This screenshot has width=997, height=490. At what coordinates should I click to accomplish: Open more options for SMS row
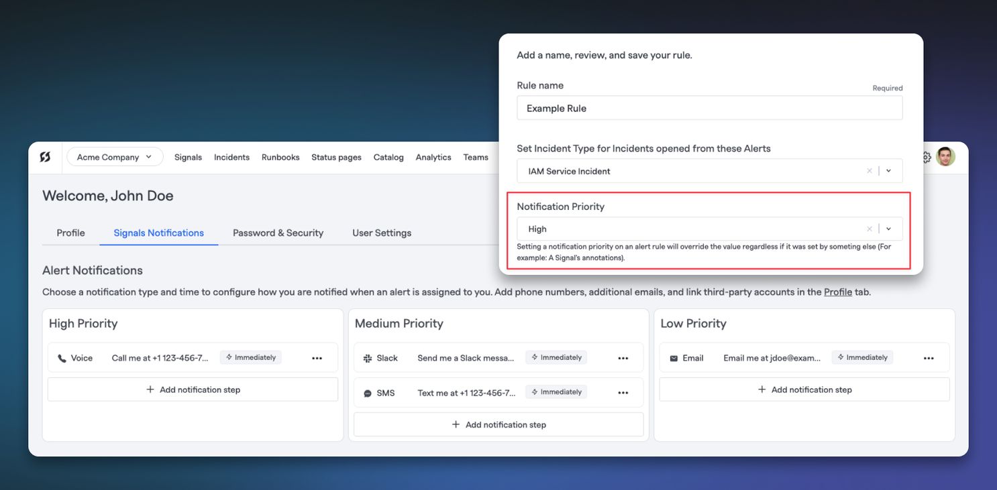[623, 393]
